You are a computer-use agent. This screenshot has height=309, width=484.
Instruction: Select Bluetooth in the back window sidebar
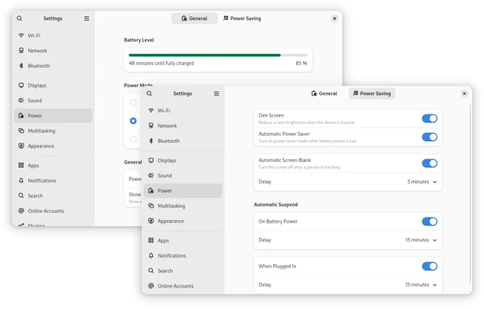tap(53, 66)
